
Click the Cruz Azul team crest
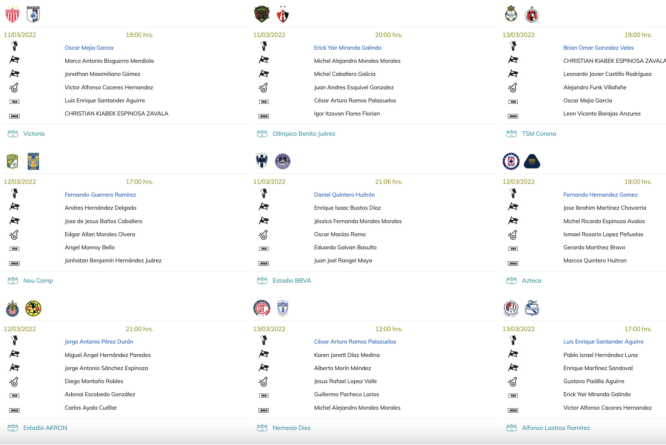coord(511,161)
